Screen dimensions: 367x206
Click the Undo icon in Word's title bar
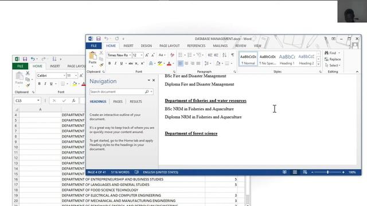click(106, 38)
